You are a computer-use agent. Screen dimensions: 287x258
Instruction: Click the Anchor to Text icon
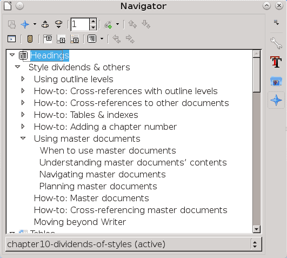[75, 39]
